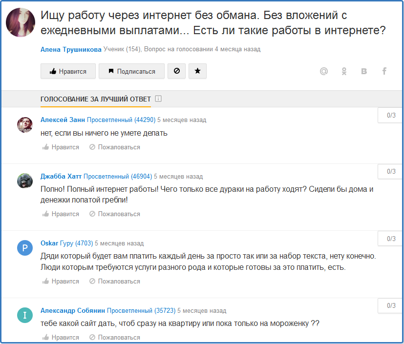Screen dimensions: 404x344
Task: Open the Голосование за лучший ответ tab
Action: (x=95, y=99)
